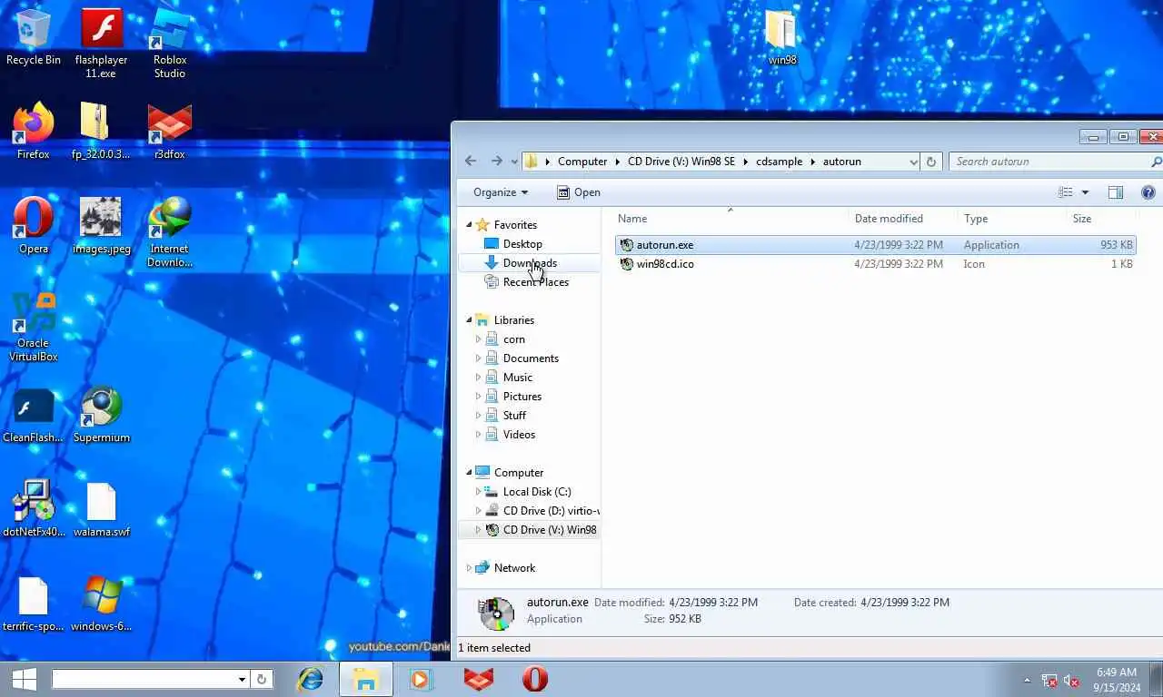Sort by the Size column header
Viewport: 1163px width, 697px height.
click(1100, 219)
